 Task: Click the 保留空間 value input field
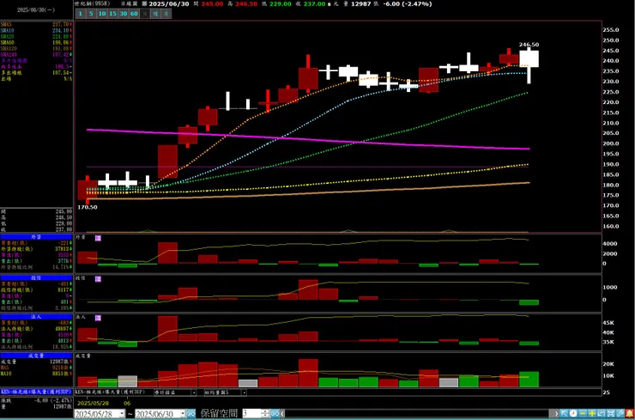point(252,413)
